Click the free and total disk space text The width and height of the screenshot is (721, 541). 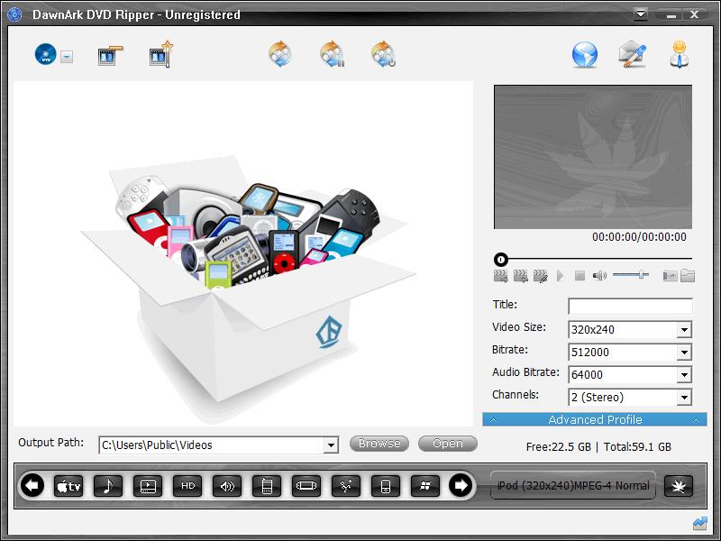[x=598, y=446]
